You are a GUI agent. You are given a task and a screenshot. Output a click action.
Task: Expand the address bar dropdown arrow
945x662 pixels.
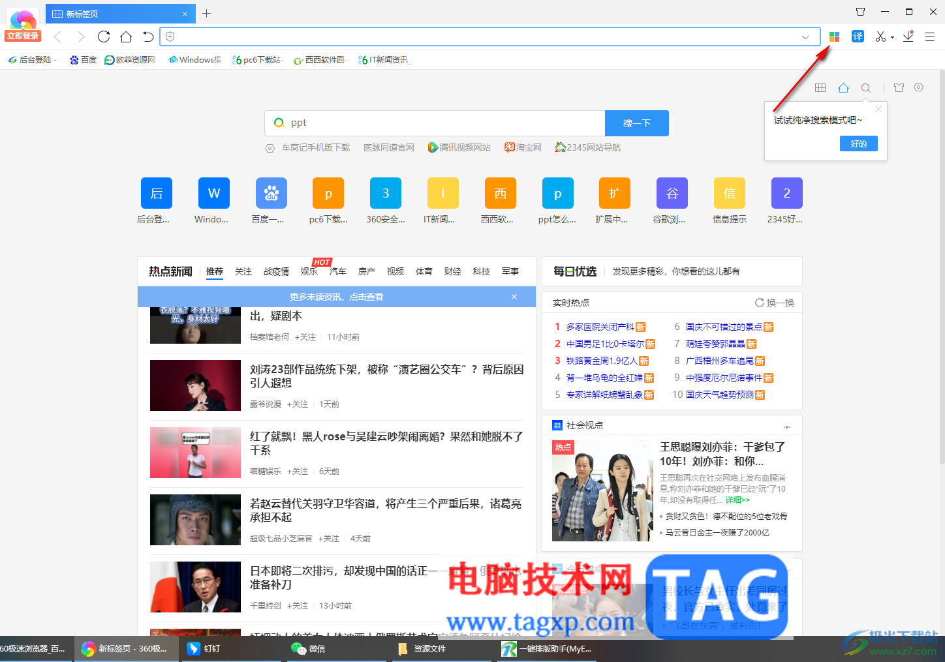point(805,37)
